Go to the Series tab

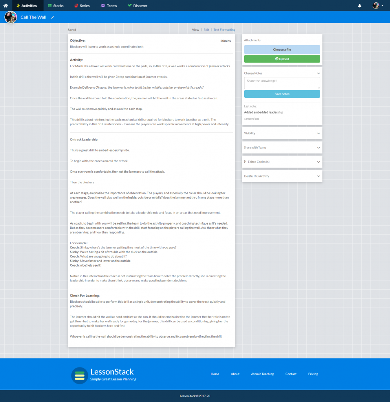pos(82,5)
